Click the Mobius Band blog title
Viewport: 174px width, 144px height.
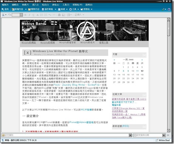(33, 24)
